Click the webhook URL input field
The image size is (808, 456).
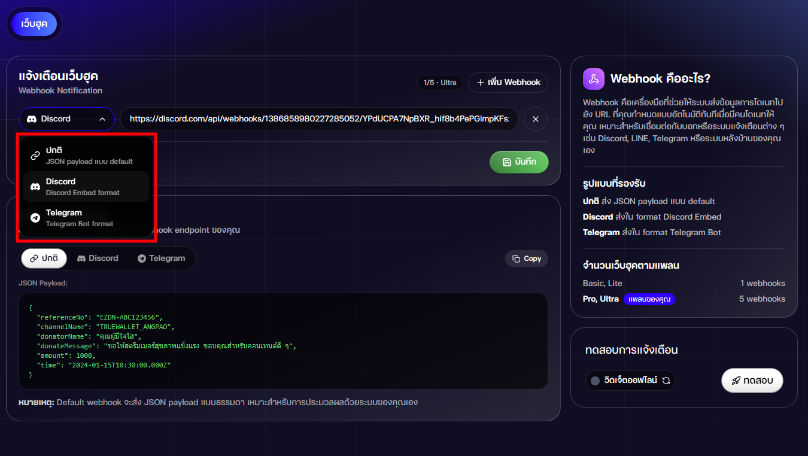(x=320, y=119)
